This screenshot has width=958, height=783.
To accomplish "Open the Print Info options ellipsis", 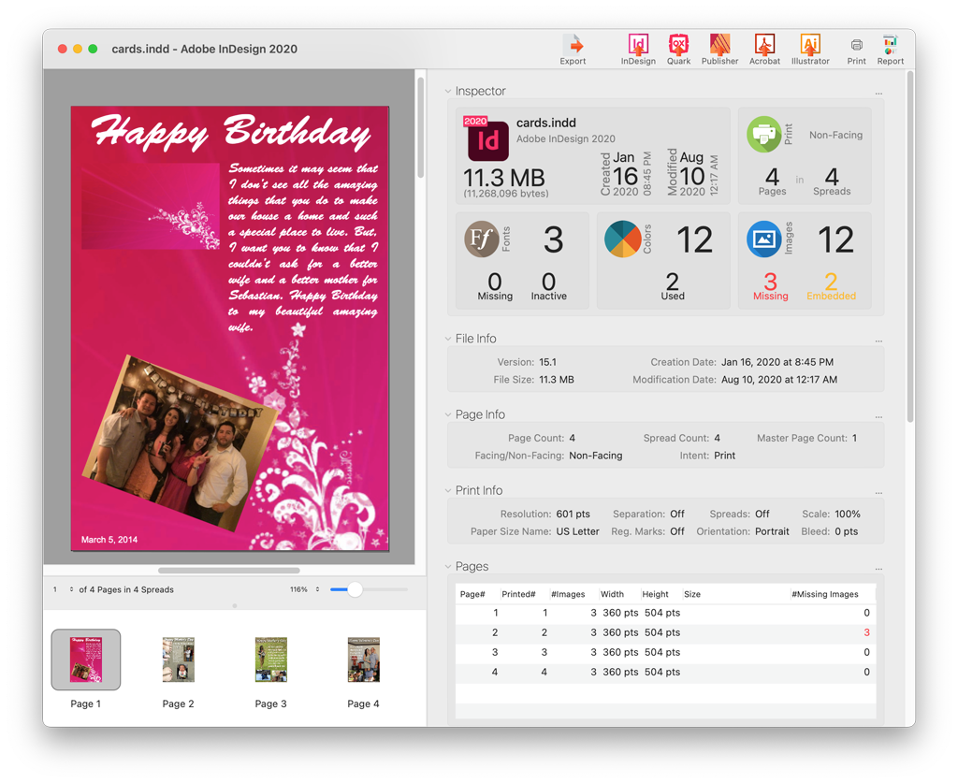I will [878, 493].
